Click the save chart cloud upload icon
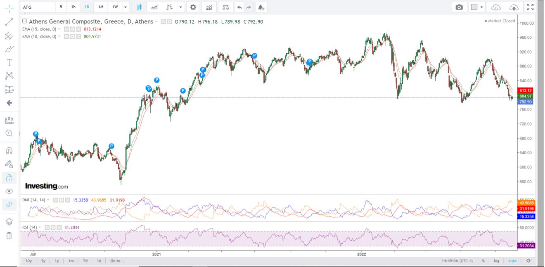This screenshot has width=545, height=267. click(x=514, y=7)
